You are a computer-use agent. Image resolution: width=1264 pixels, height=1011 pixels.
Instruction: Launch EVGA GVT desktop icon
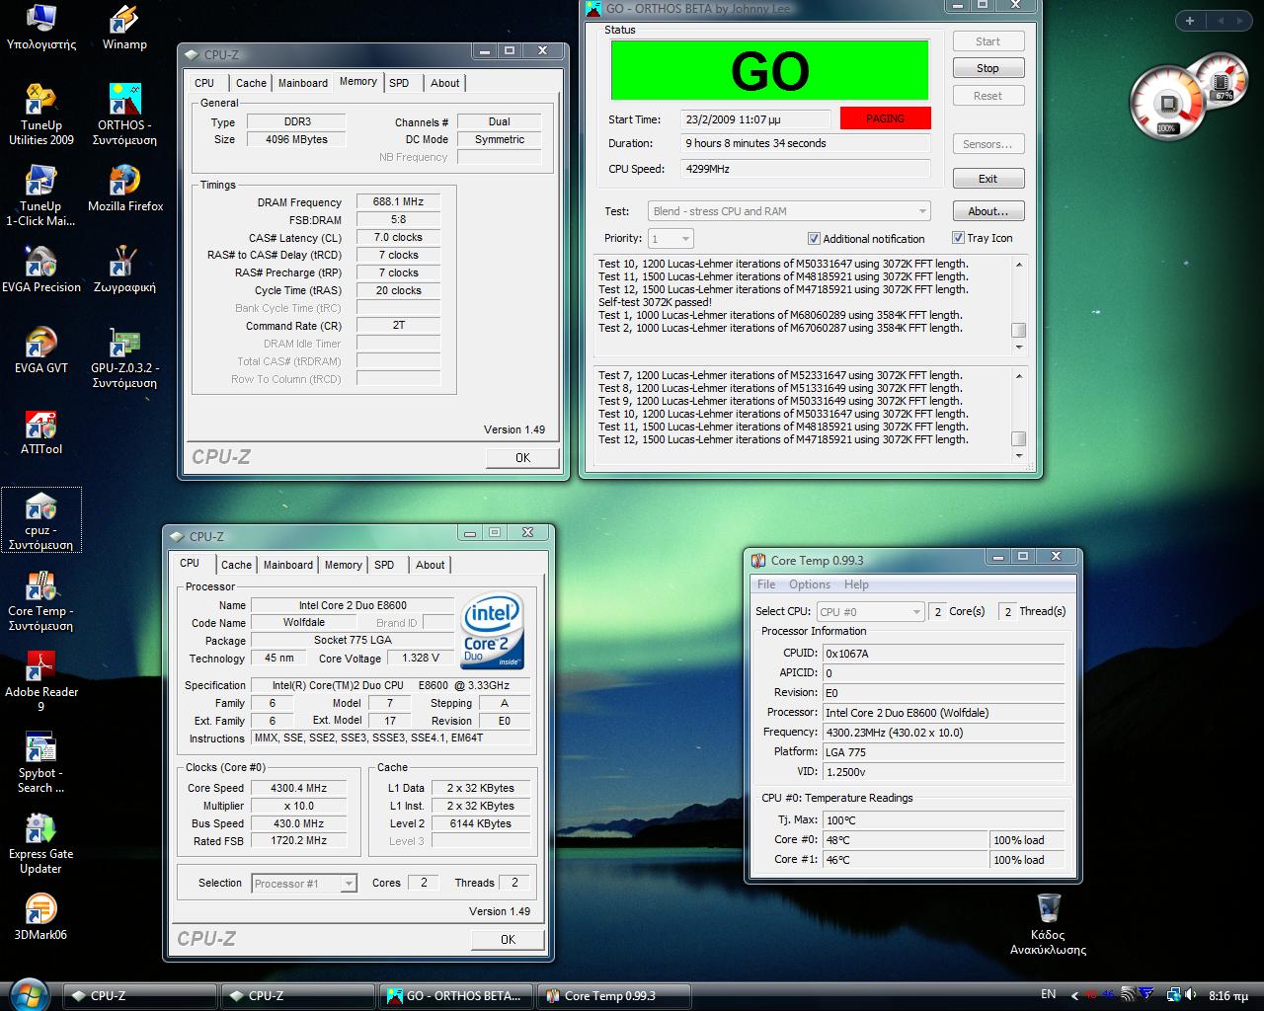[40, 351]
